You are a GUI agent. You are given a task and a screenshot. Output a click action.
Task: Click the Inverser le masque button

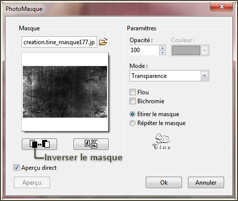[x=39, y=144]
